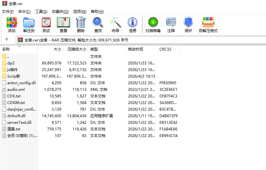
Task: Sort list by 修改时间 column header
Action: coord(136,49)
